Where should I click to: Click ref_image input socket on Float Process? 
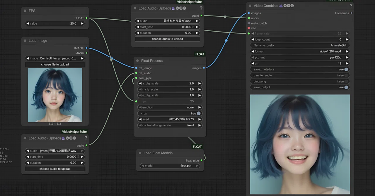tap(136, 68)
